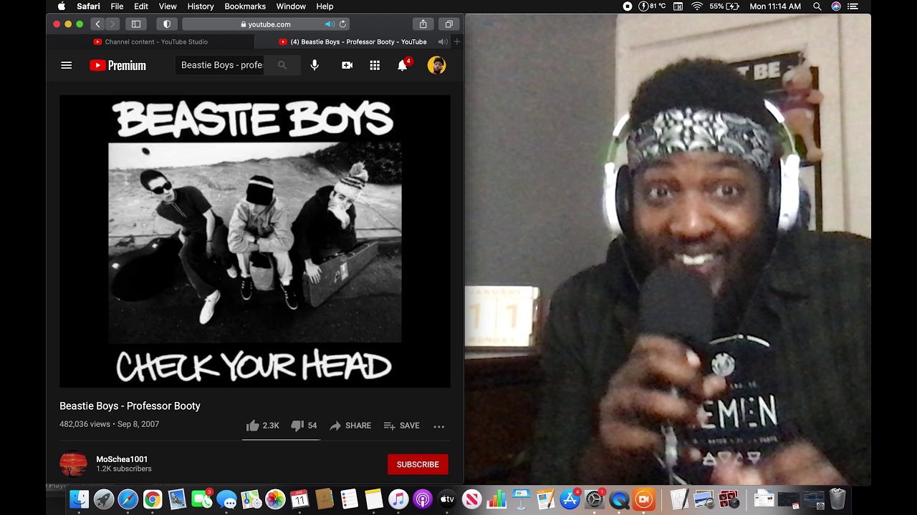The height and width of the screenshot is (515, 917).
Task: Open the App Store in the Dock
Action: (570, 499)
